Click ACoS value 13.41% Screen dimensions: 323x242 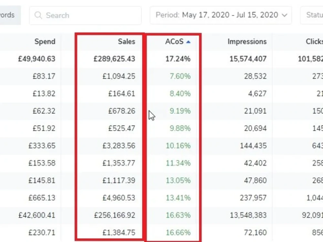pyautogui.click(x=178, y=198)
